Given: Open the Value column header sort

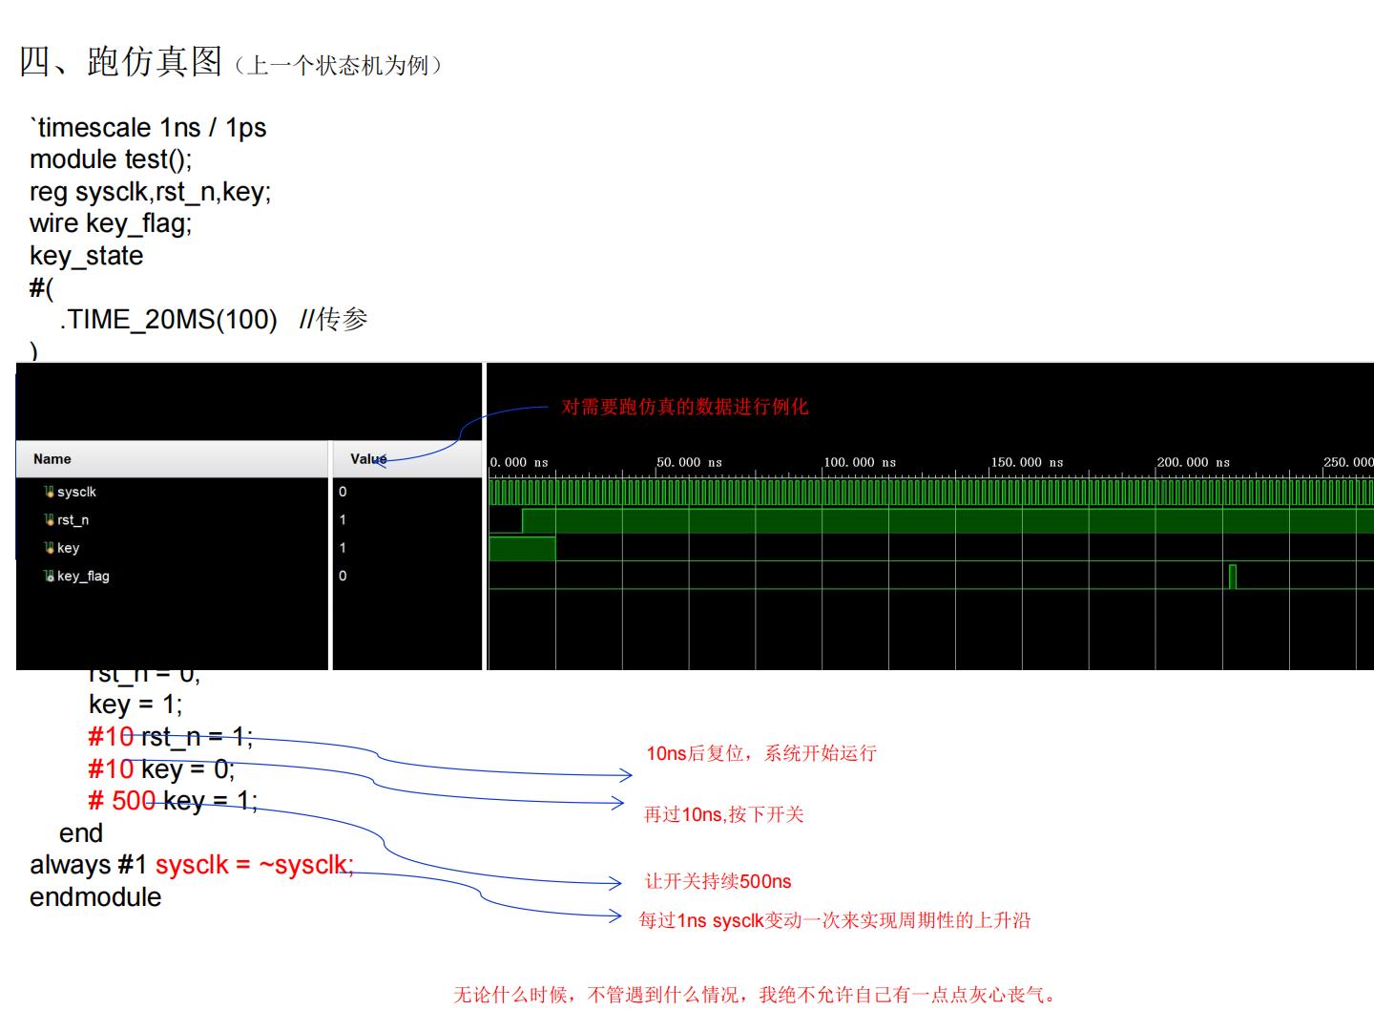Looking at the screenshot, I should pyautogui.click(x=367, y=459).
